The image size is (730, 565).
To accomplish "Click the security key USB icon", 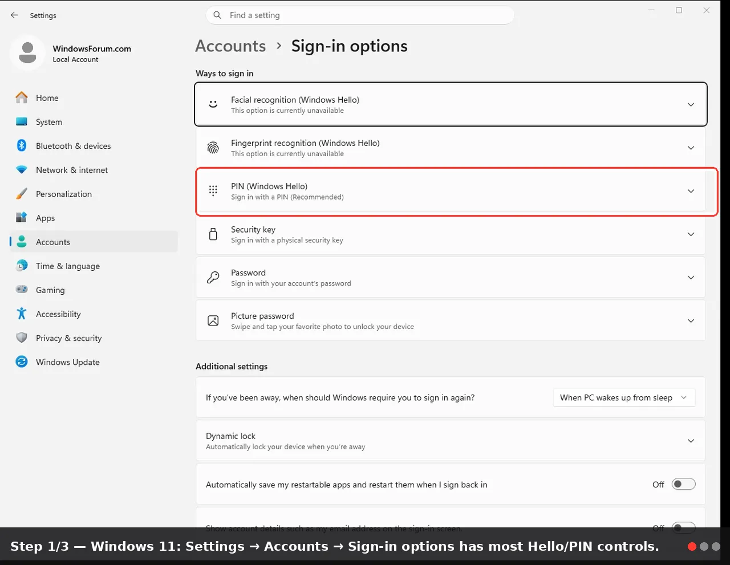I will point(213,234).
